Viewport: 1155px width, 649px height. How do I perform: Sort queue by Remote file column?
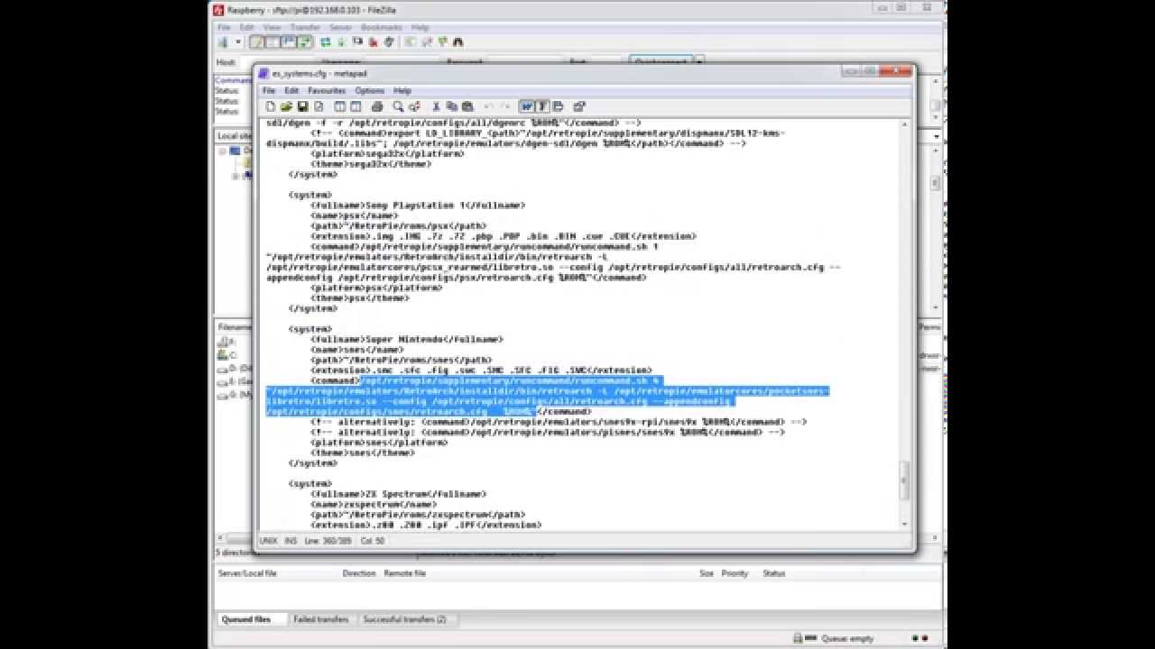tap(405, 573)
